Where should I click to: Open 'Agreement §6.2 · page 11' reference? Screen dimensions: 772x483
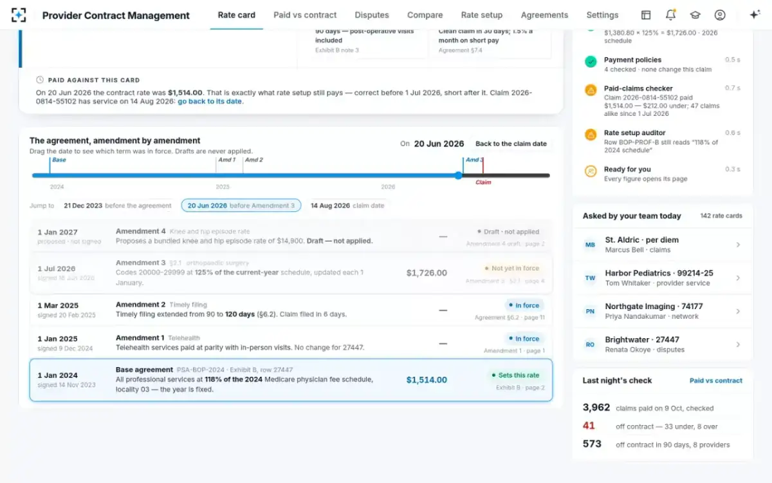click(x=510, y=317)
